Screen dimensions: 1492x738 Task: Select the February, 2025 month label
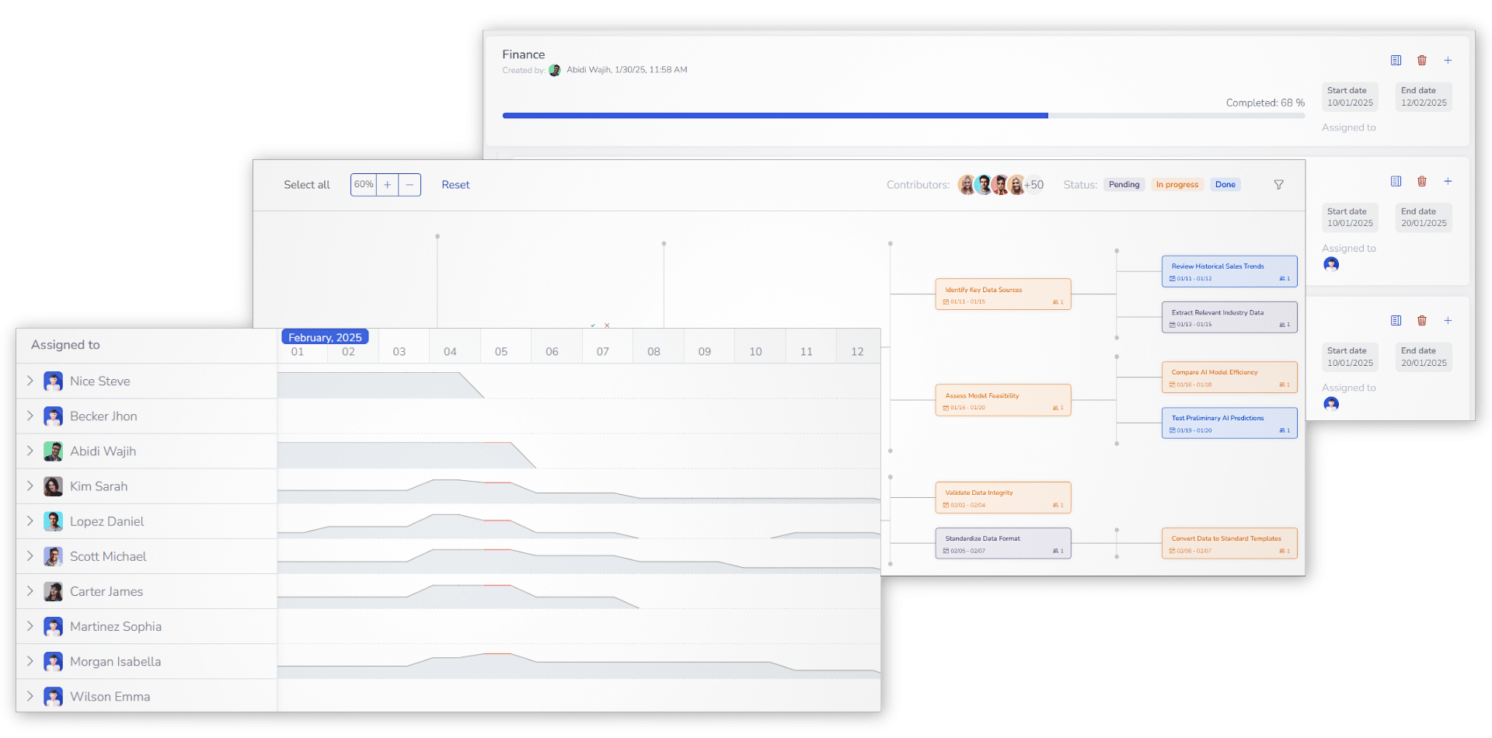(x=325, y=337)
